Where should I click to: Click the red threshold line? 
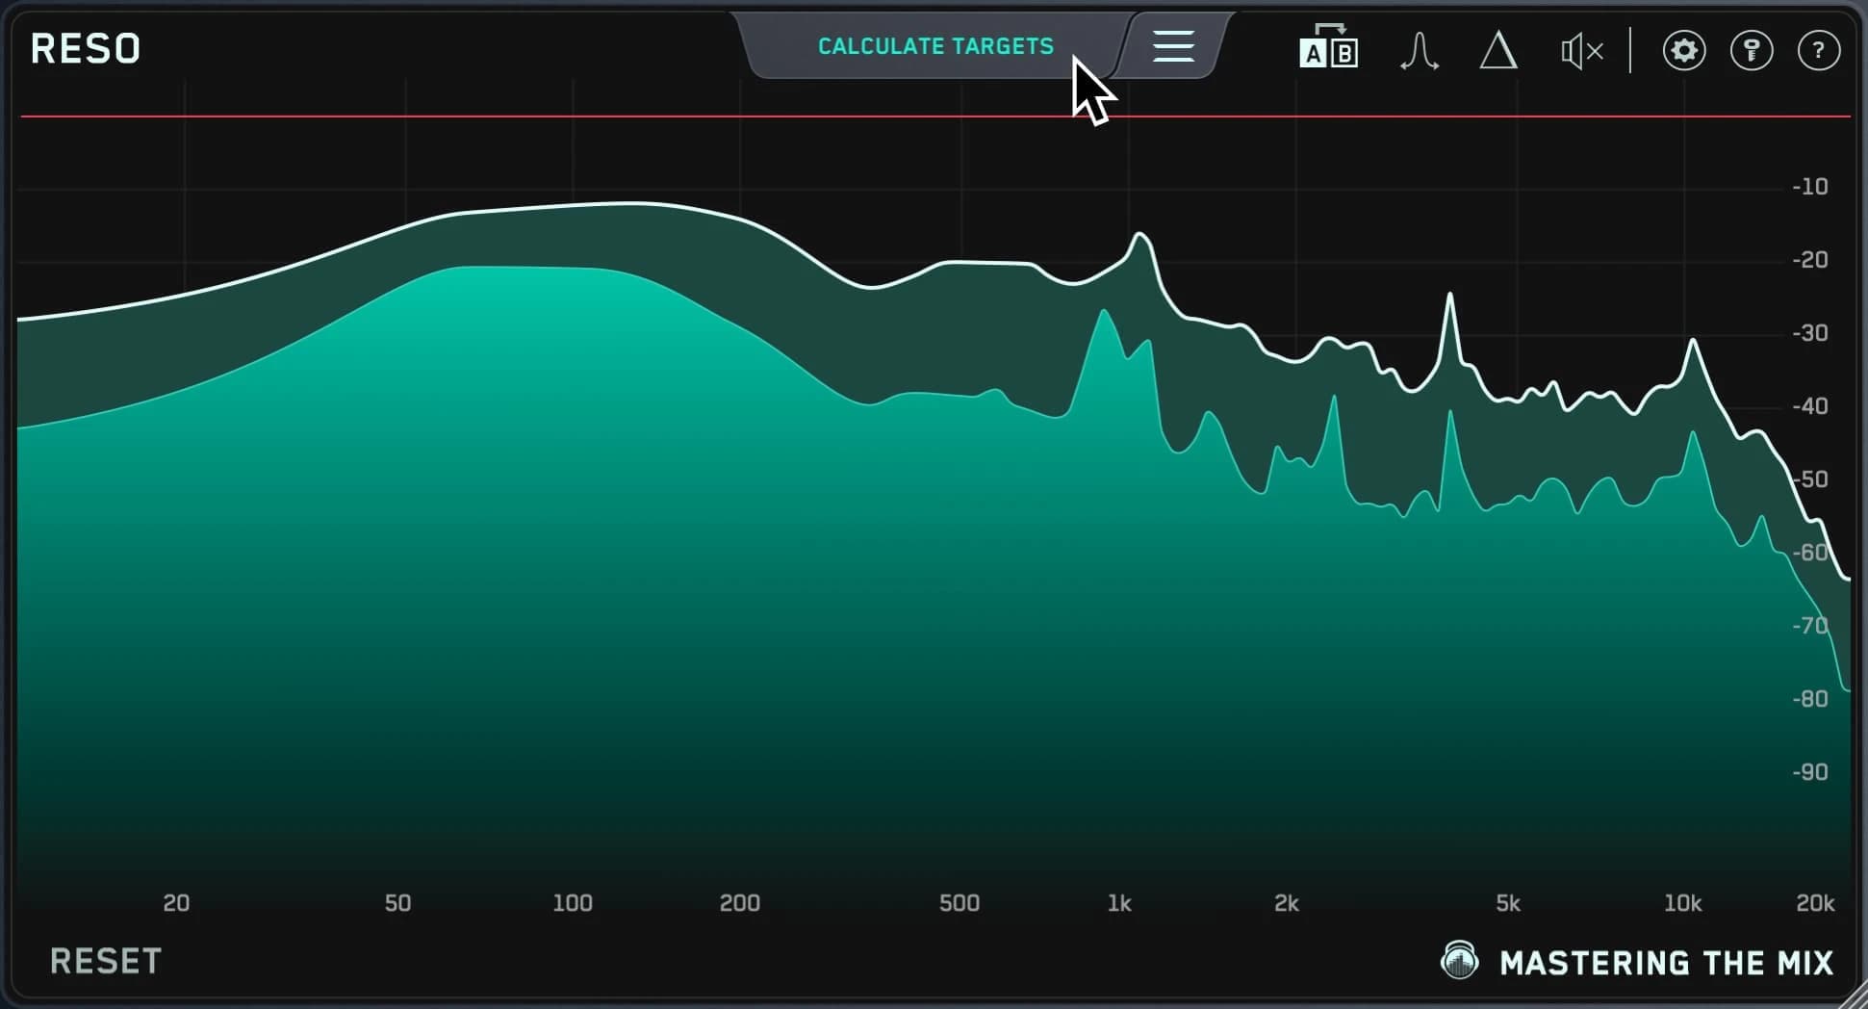pos(934,116)
